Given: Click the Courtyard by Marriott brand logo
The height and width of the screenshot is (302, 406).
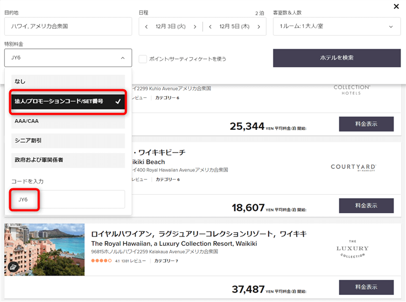Looking at the screenshot, I should [x=353, y=167].
